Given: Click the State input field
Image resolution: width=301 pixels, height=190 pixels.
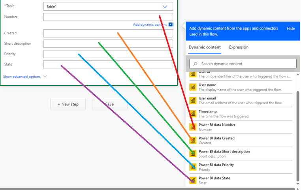Looking at the screenshot, I should click(108, 64).
